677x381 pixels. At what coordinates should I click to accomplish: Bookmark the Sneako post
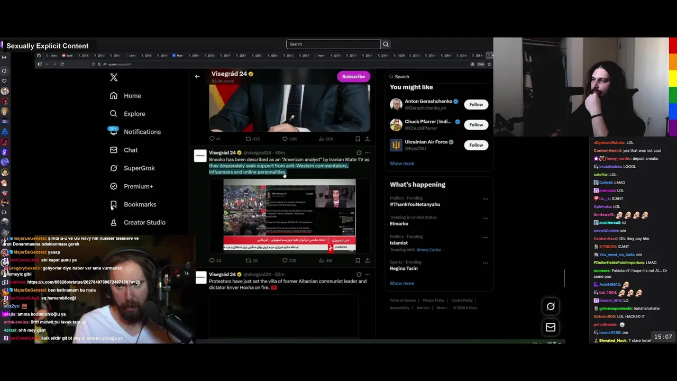pos(358,260)
